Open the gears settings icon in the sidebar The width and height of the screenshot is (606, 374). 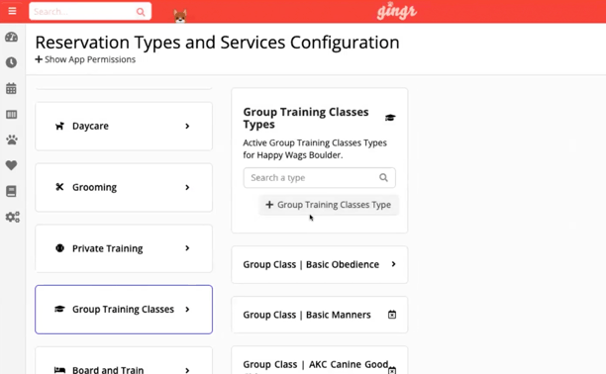coord(12,217)
